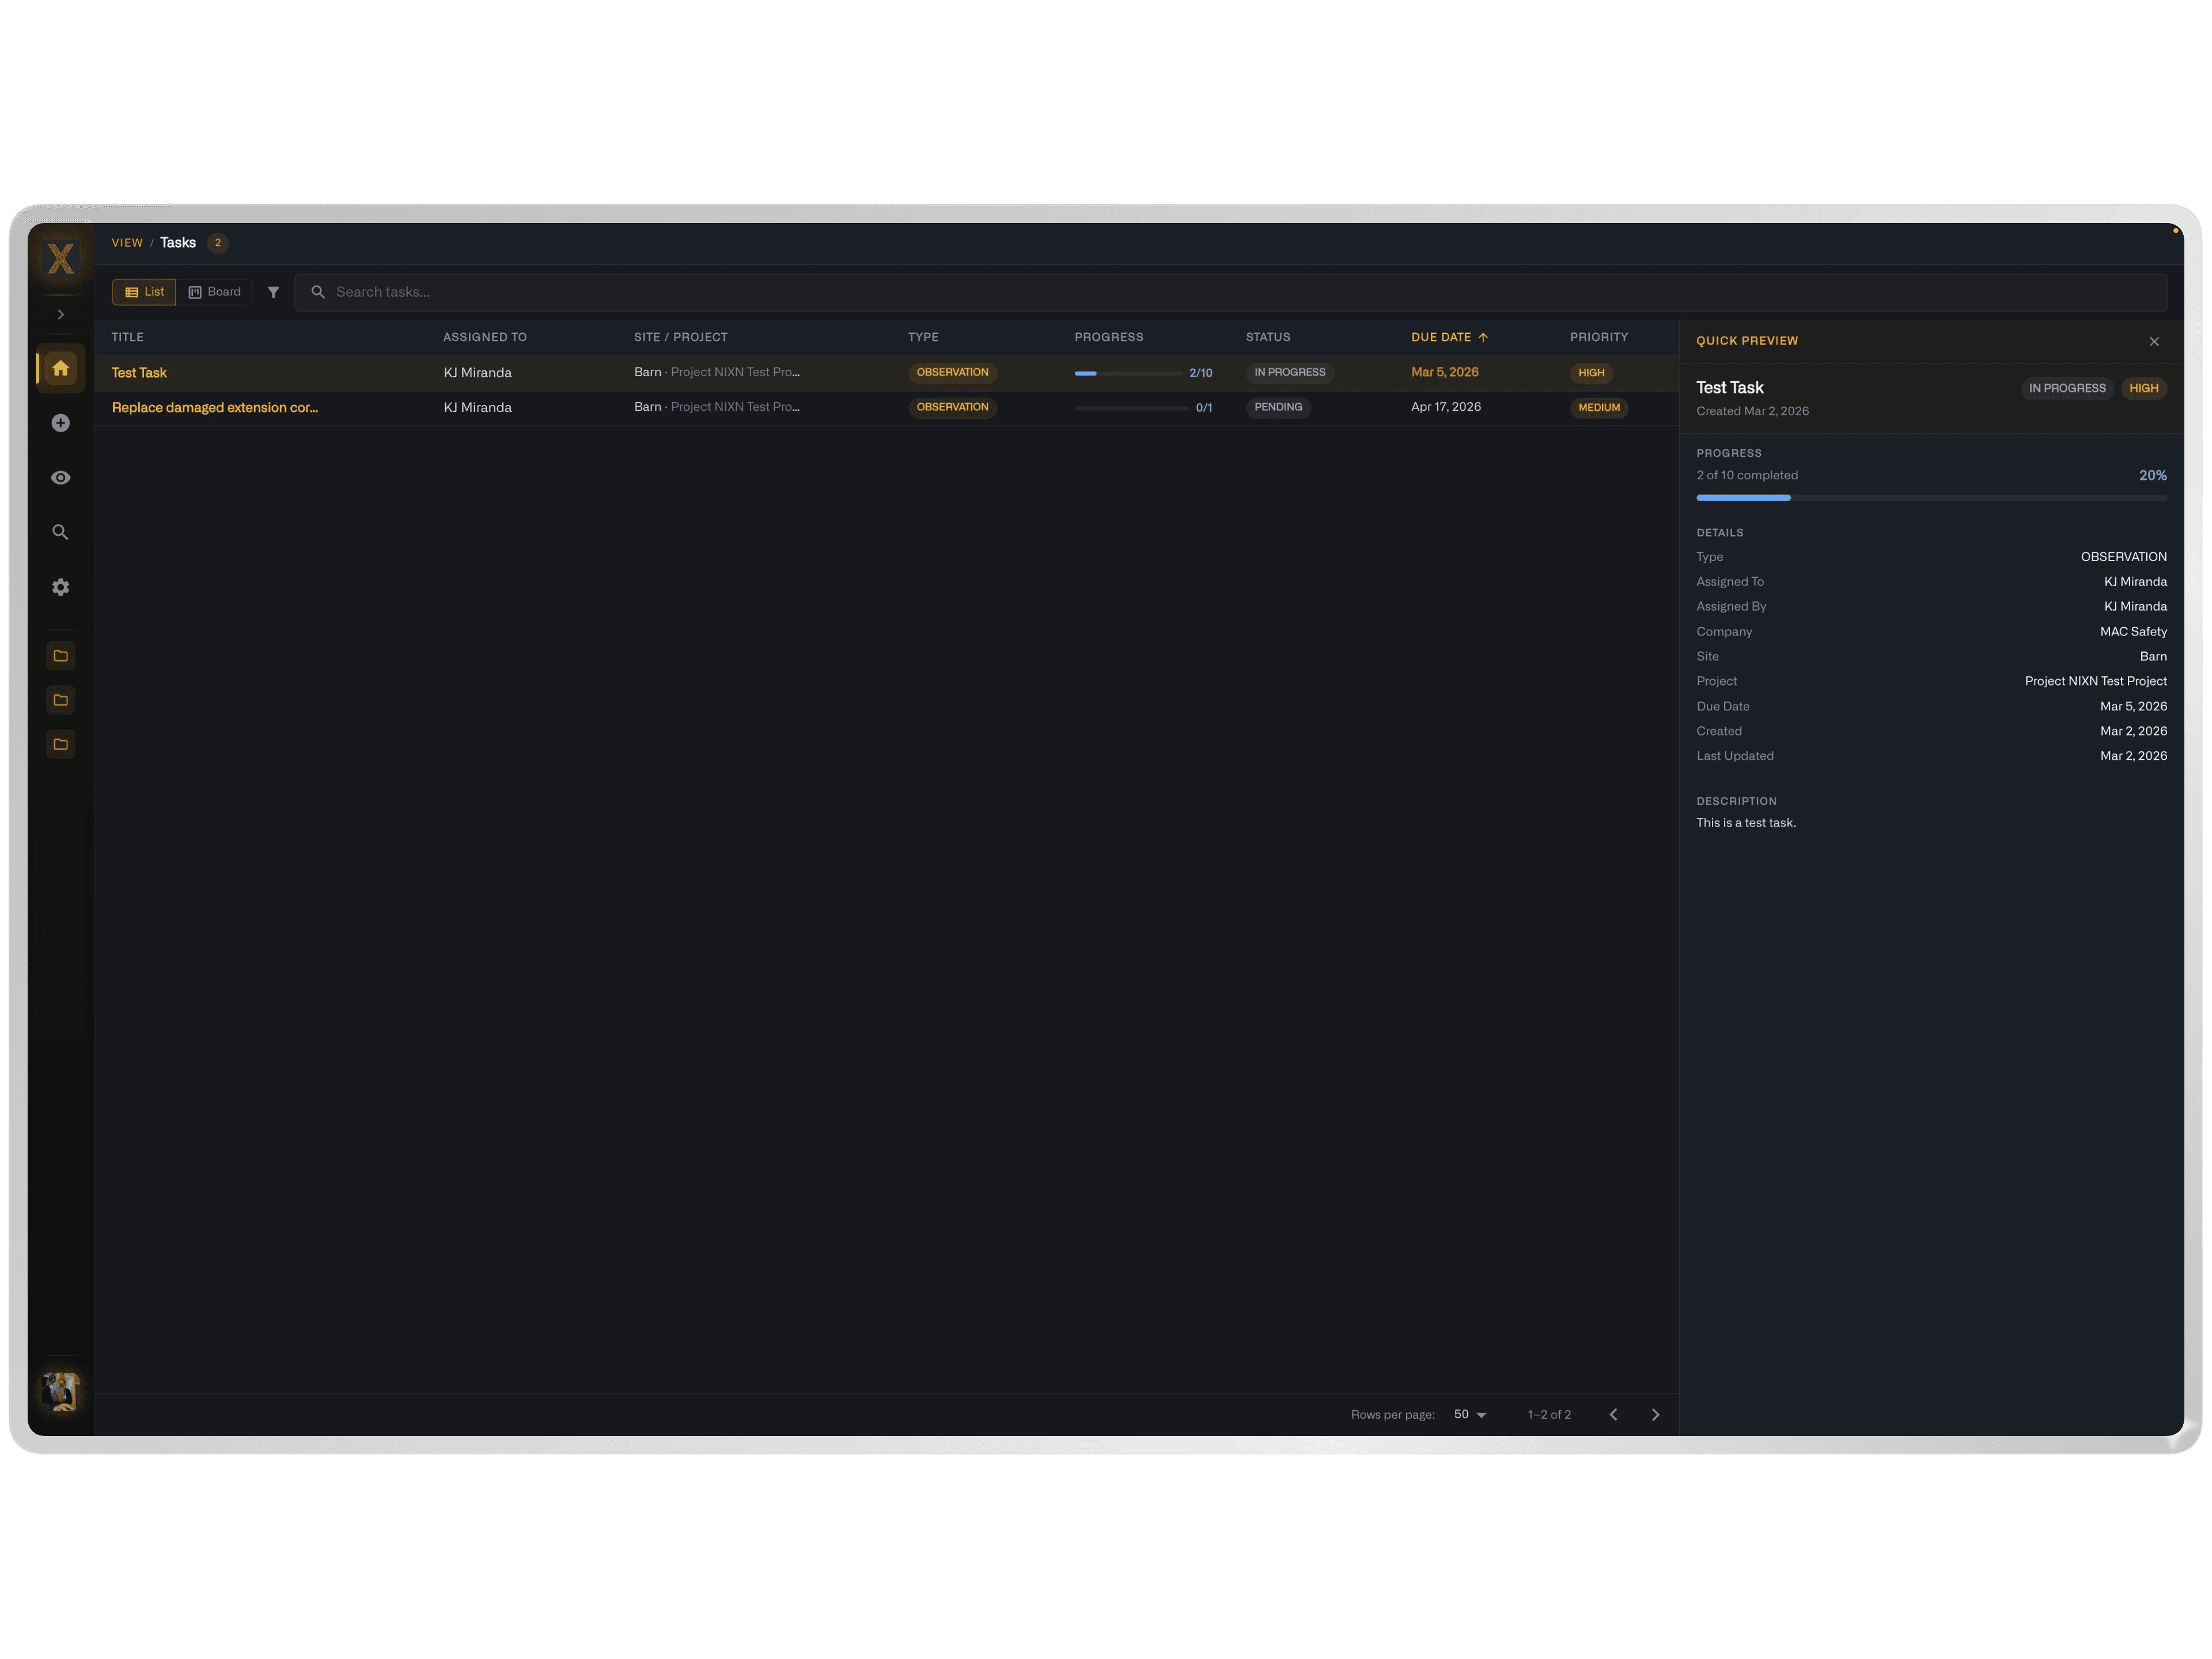Screen dimensions: 2212x1659
Task: Close the Quick Preview panel
Action: click(2154, 341)
